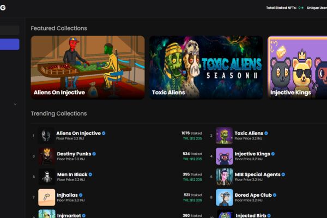327x218 pixels.
Task: Click the Destiny Punks collection avatar
Action: pos(47,156)
